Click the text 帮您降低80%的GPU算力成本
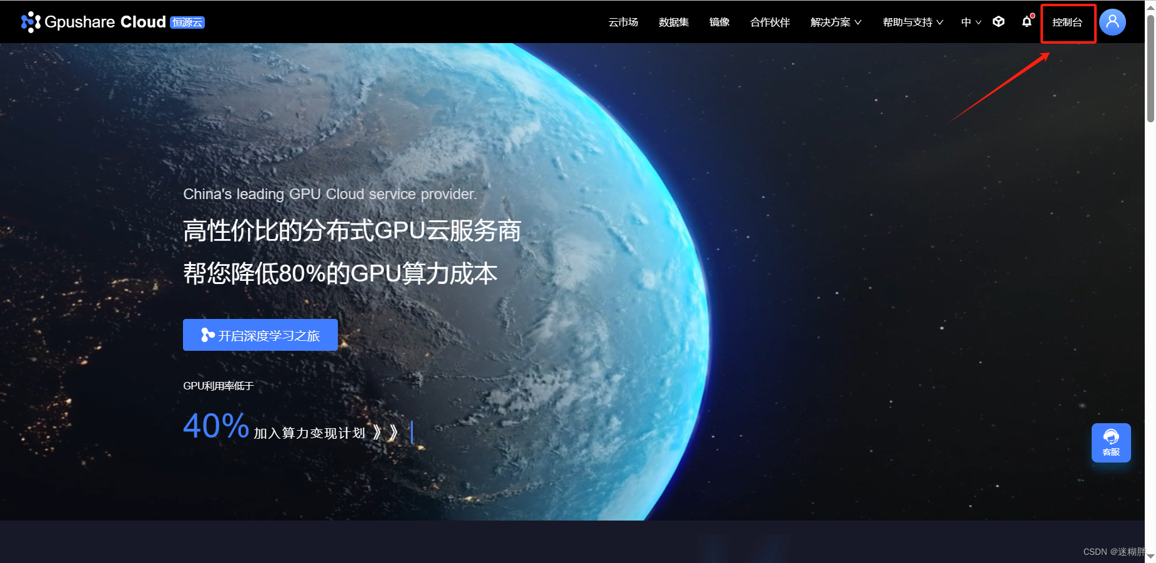1156x563 pixels. point(340,273)
